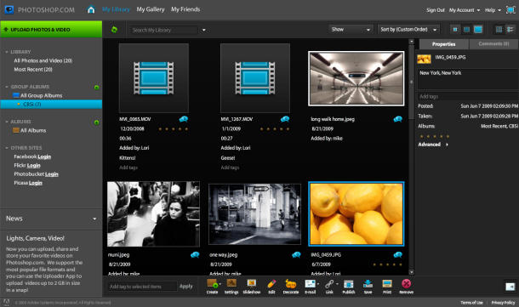Click the Link chain icon
519x307 pixels.
pyautogui.click(x=329, y=284)
